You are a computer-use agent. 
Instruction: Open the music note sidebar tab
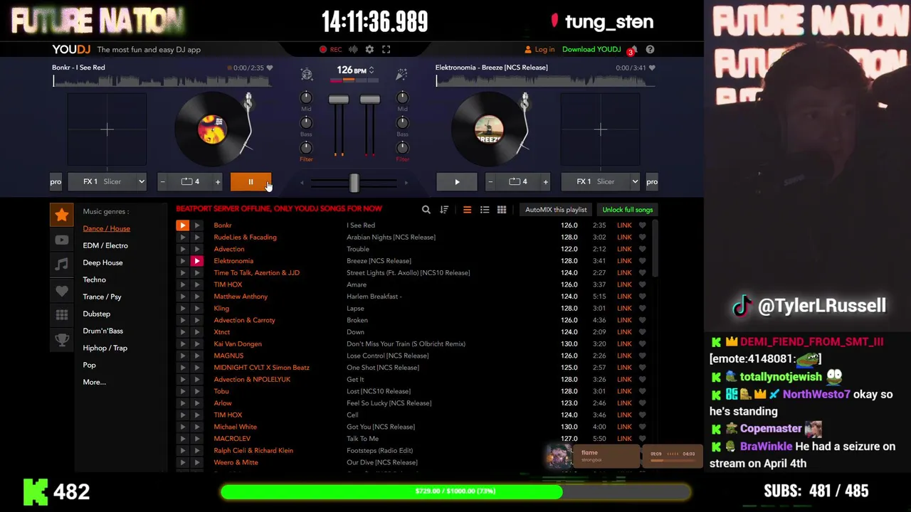coord(62,265)
